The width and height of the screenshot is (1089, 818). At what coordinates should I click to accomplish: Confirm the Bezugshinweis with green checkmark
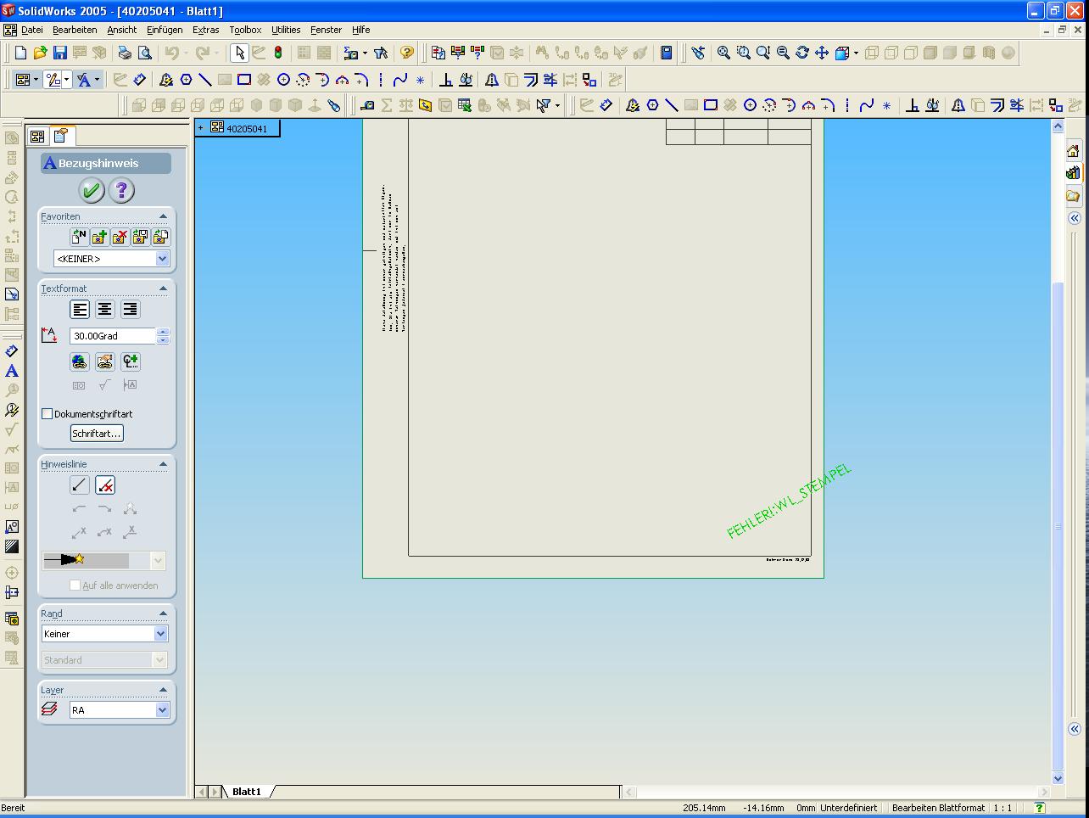click(x=92, y=190)
